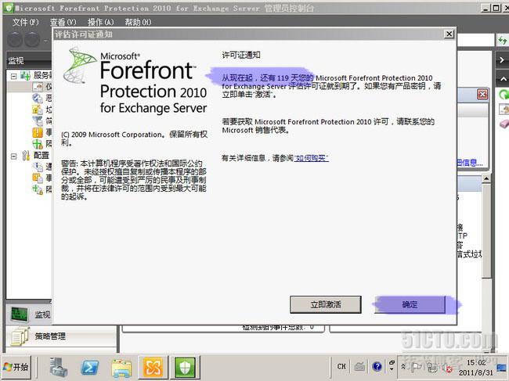The image size is (509, 381).
Task: Switch to the 策略管理 navigation pane
Action: pyautogui.click(x=61, y=336)
